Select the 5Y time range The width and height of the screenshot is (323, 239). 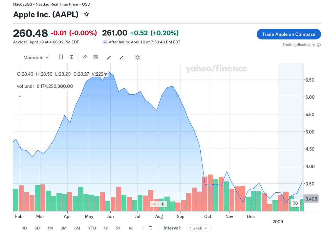(118, 228)
